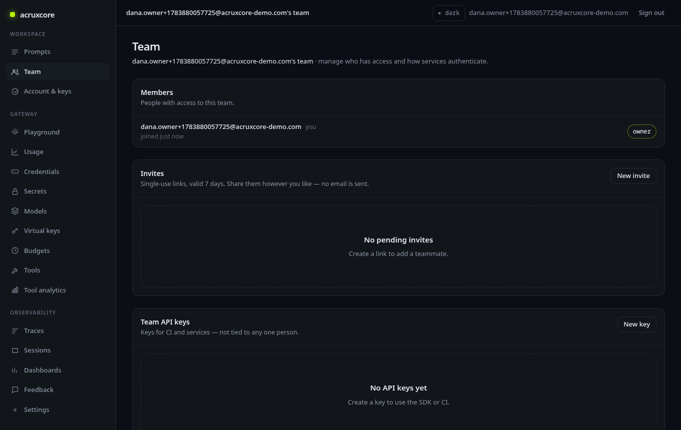Click the Settings dot icon

point(15,410)
